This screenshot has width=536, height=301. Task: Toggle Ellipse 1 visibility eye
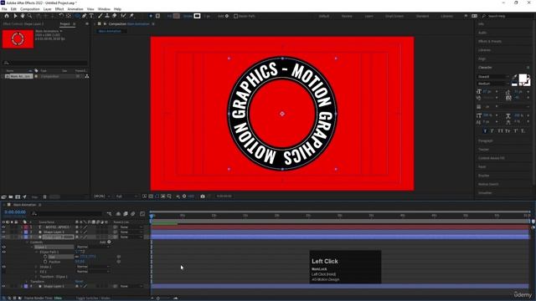[x=3, y=247]
